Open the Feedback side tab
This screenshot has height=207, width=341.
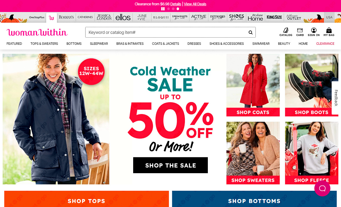tap(336, 98)
